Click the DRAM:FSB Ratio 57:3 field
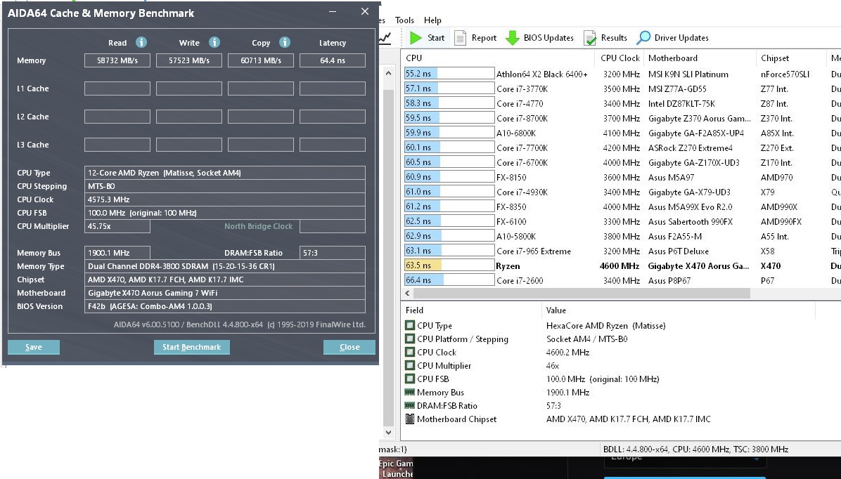Image resolution: width=841 pixels, height=479 pixels. pyautogui.click(x=333, y=253)
